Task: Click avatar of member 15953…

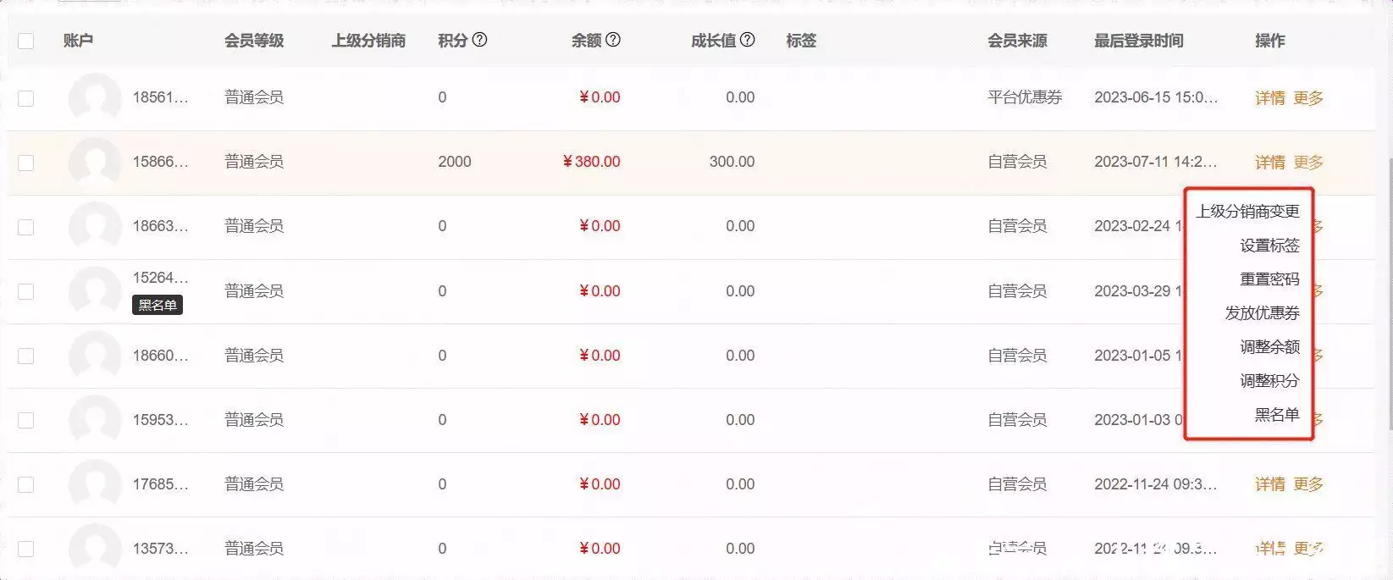Action: 95,420
